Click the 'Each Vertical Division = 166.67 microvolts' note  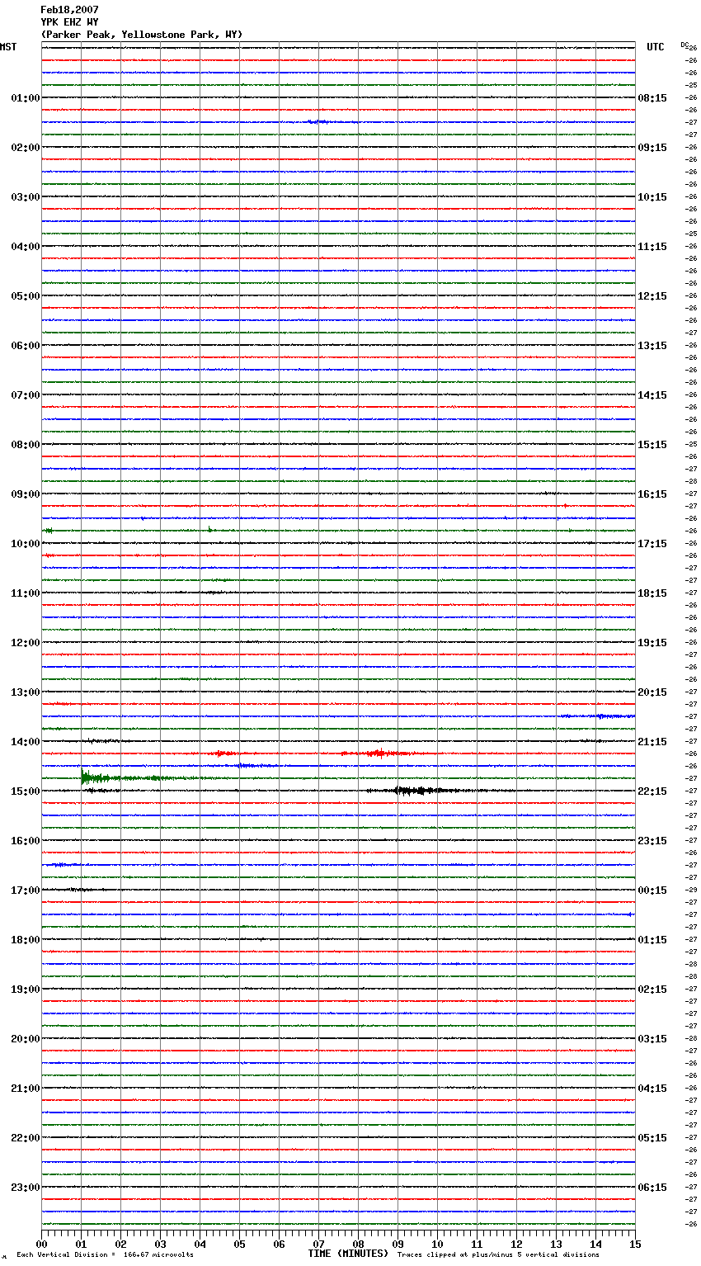[x=105, y=1255]
